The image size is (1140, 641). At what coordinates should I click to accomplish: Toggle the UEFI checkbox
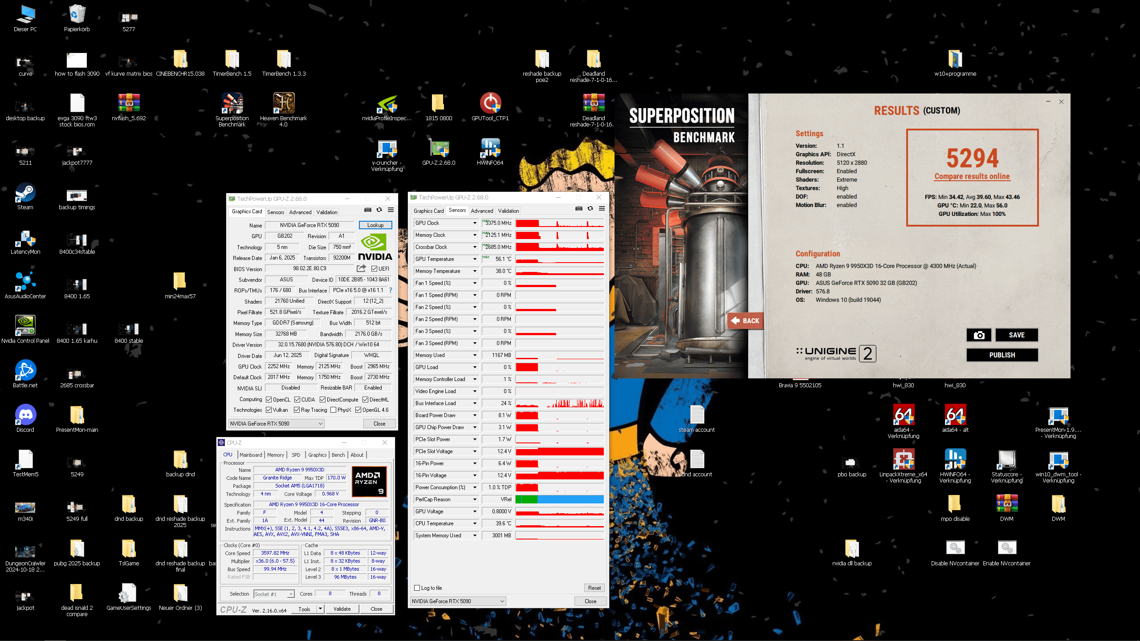tap(375, 269)
